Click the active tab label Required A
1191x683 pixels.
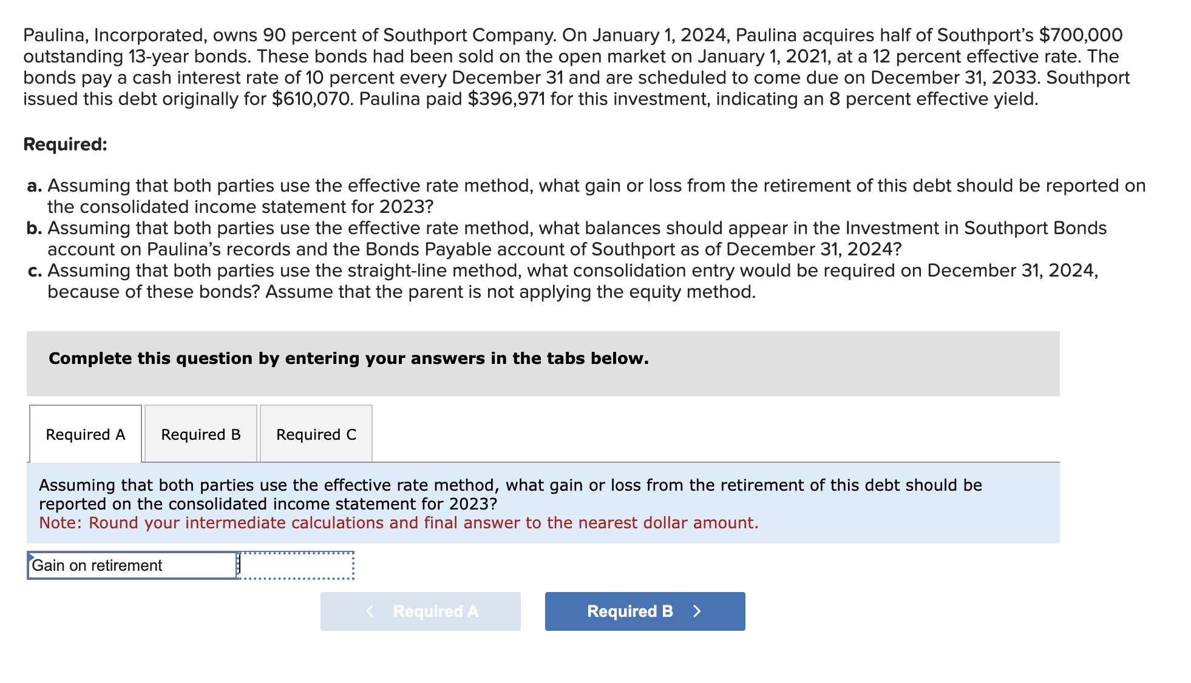[x=85, y=434]
